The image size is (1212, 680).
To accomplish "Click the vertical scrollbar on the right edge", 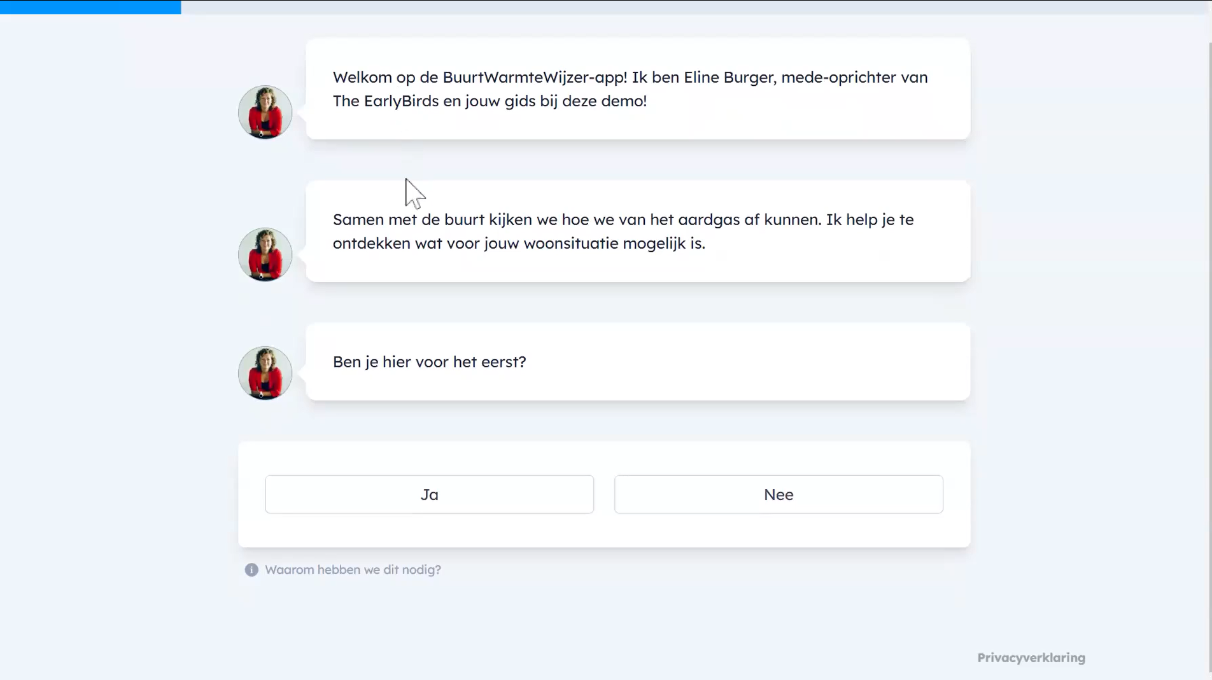I will coord(1209,318).
